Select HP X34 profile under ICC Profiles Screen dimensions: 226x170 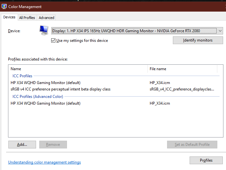coord(45,83)
